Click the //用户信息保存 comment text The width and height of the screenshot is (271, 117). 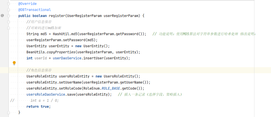click(x=39, y=22)
